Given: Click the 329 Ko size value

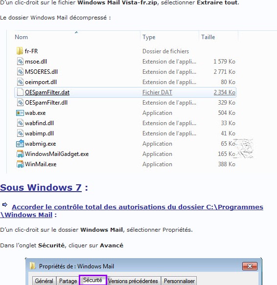Looking at the screenshot, I should [227, 103].
